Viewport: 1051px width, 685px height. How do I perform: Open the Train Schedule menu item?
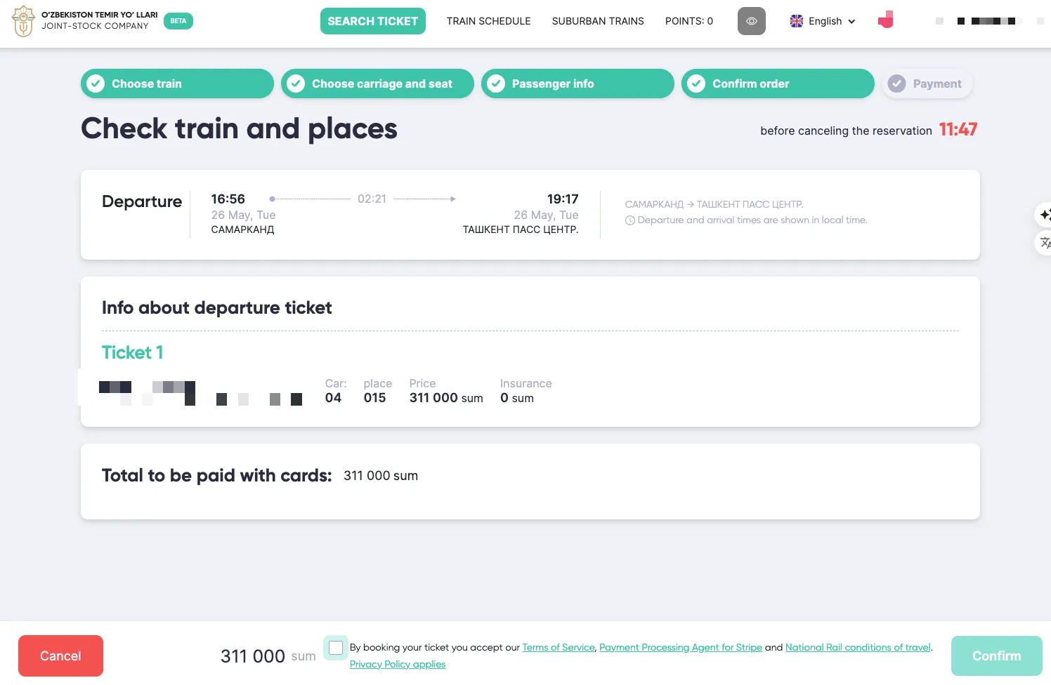(488, 21)
